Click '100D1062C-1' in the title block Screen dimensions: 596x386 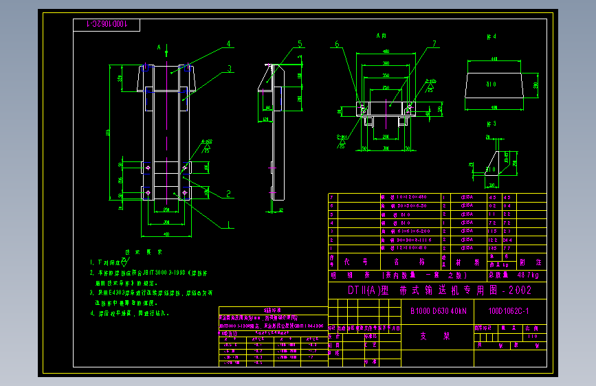point(509,311)
